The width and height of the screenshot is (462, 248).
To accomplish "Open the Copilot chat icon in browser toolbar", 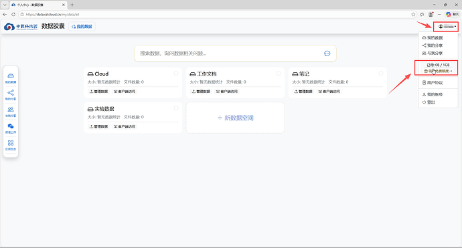I will 452,14.
